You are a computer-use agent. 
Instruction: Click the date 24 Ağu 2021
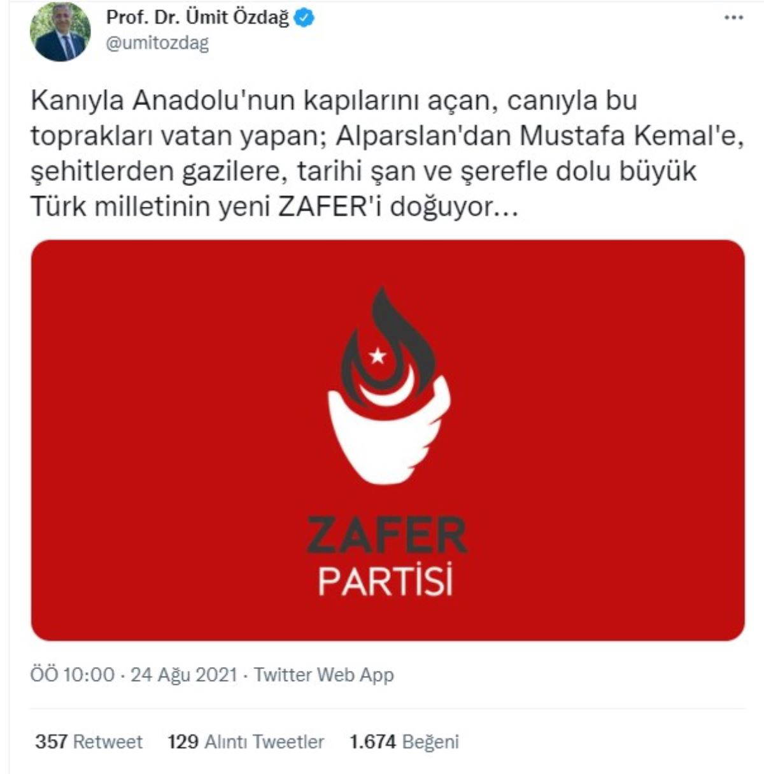point(183,675)
